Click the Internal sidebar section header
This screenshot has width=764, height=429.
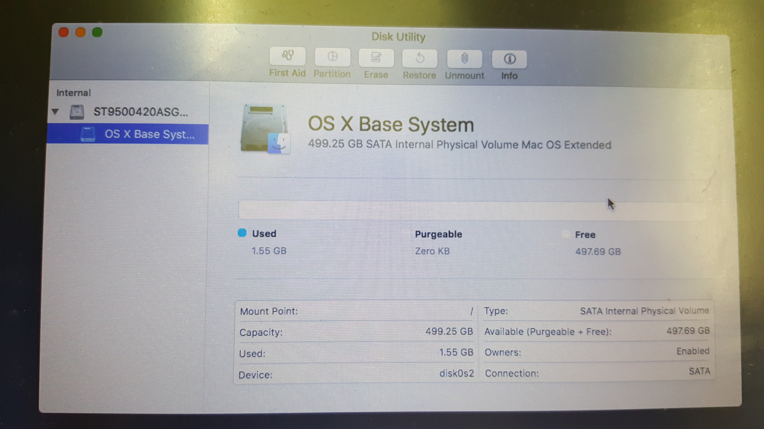pos(73,93)
